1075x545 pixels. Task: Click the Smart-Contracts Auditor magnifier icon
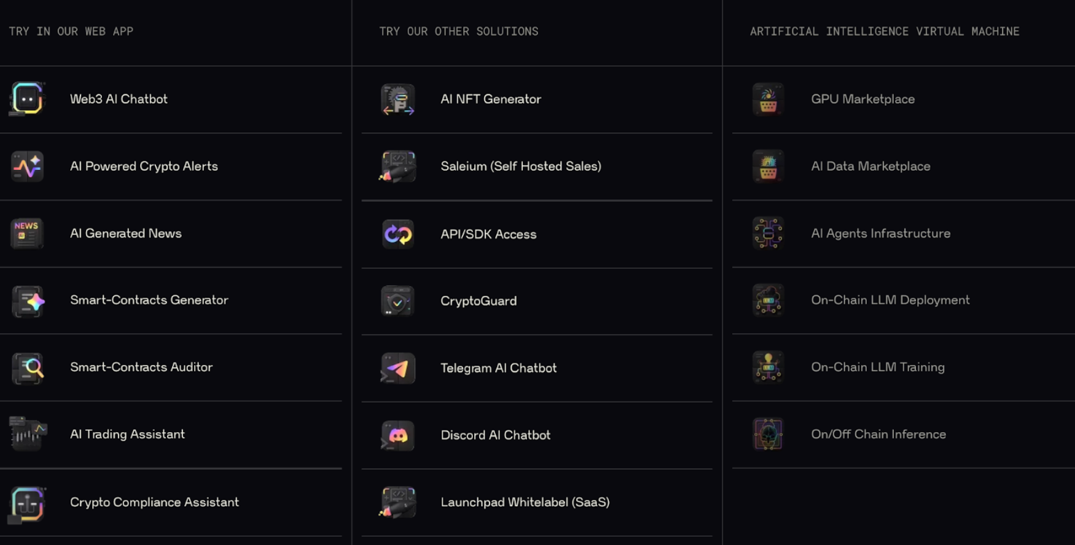pyautogui.click(x=28, y=368)
